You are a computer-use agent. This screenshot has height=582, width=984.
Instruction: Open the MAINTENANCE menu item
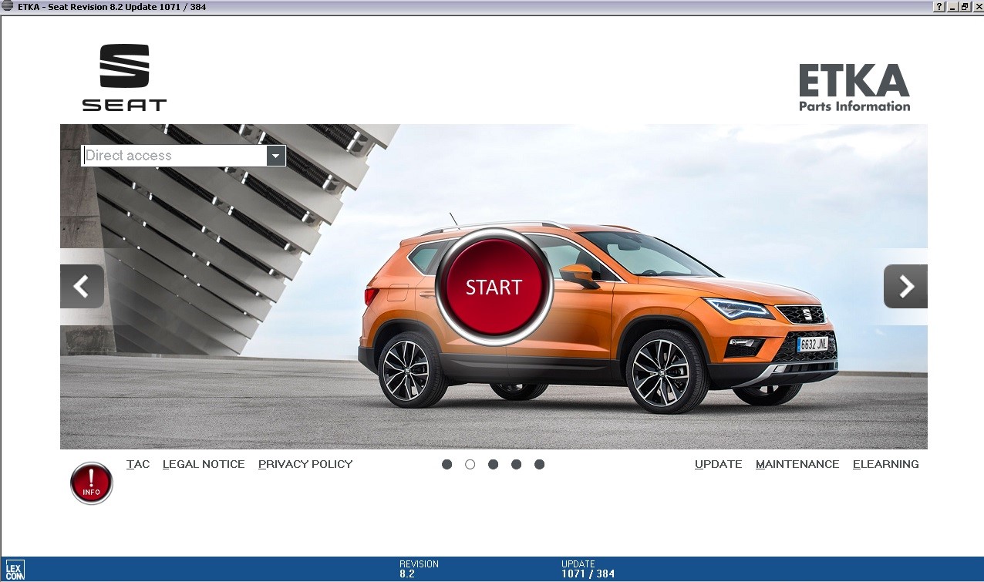click(x=797, y=464)
